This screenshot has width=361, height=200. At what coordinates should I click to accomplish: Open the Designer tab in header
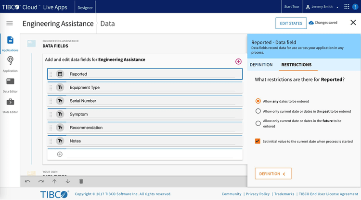click(85, 8)
